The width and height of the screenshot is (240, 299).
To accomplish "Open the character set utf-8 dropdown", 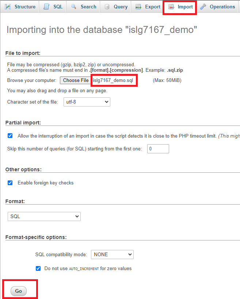I will tap(87, 102).
